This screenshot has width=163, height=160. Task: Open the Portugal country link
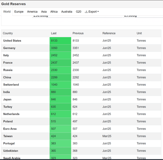[x=9, y=144]
